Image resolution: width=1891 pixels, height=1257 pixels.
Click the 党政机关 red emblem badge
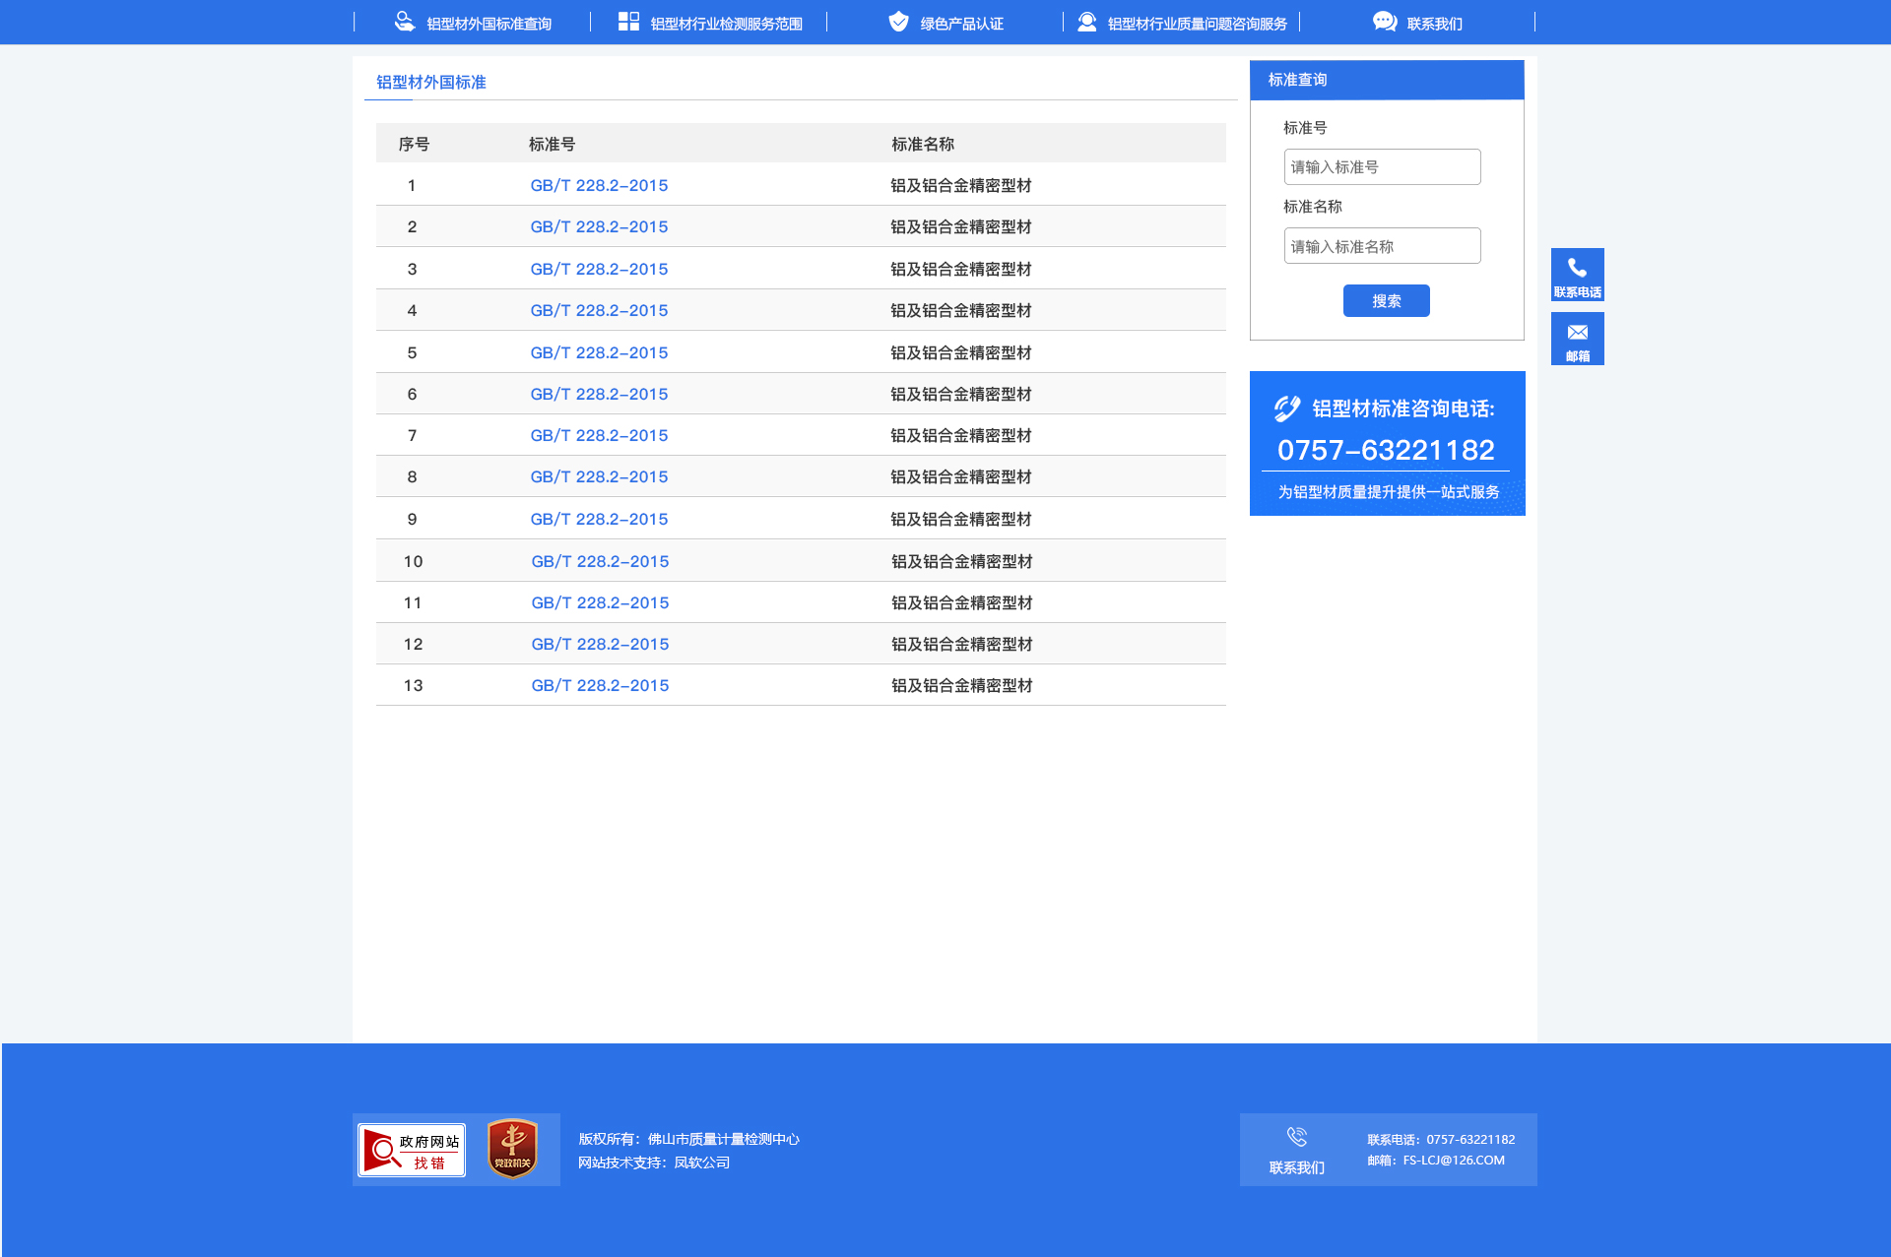512,1150
